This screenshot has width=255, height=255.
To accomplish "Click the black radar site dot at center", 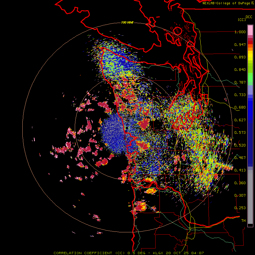I will pos(127,128).
